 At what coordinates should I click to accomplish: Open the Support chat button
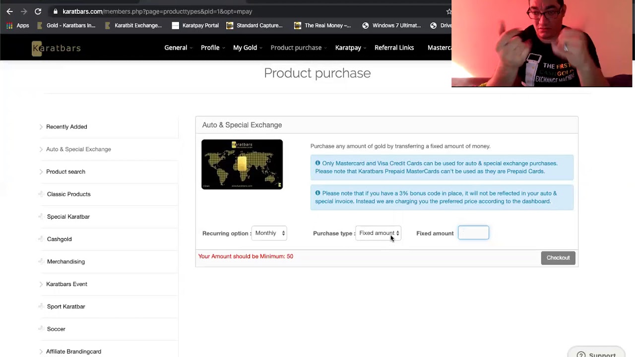(596, 352)
